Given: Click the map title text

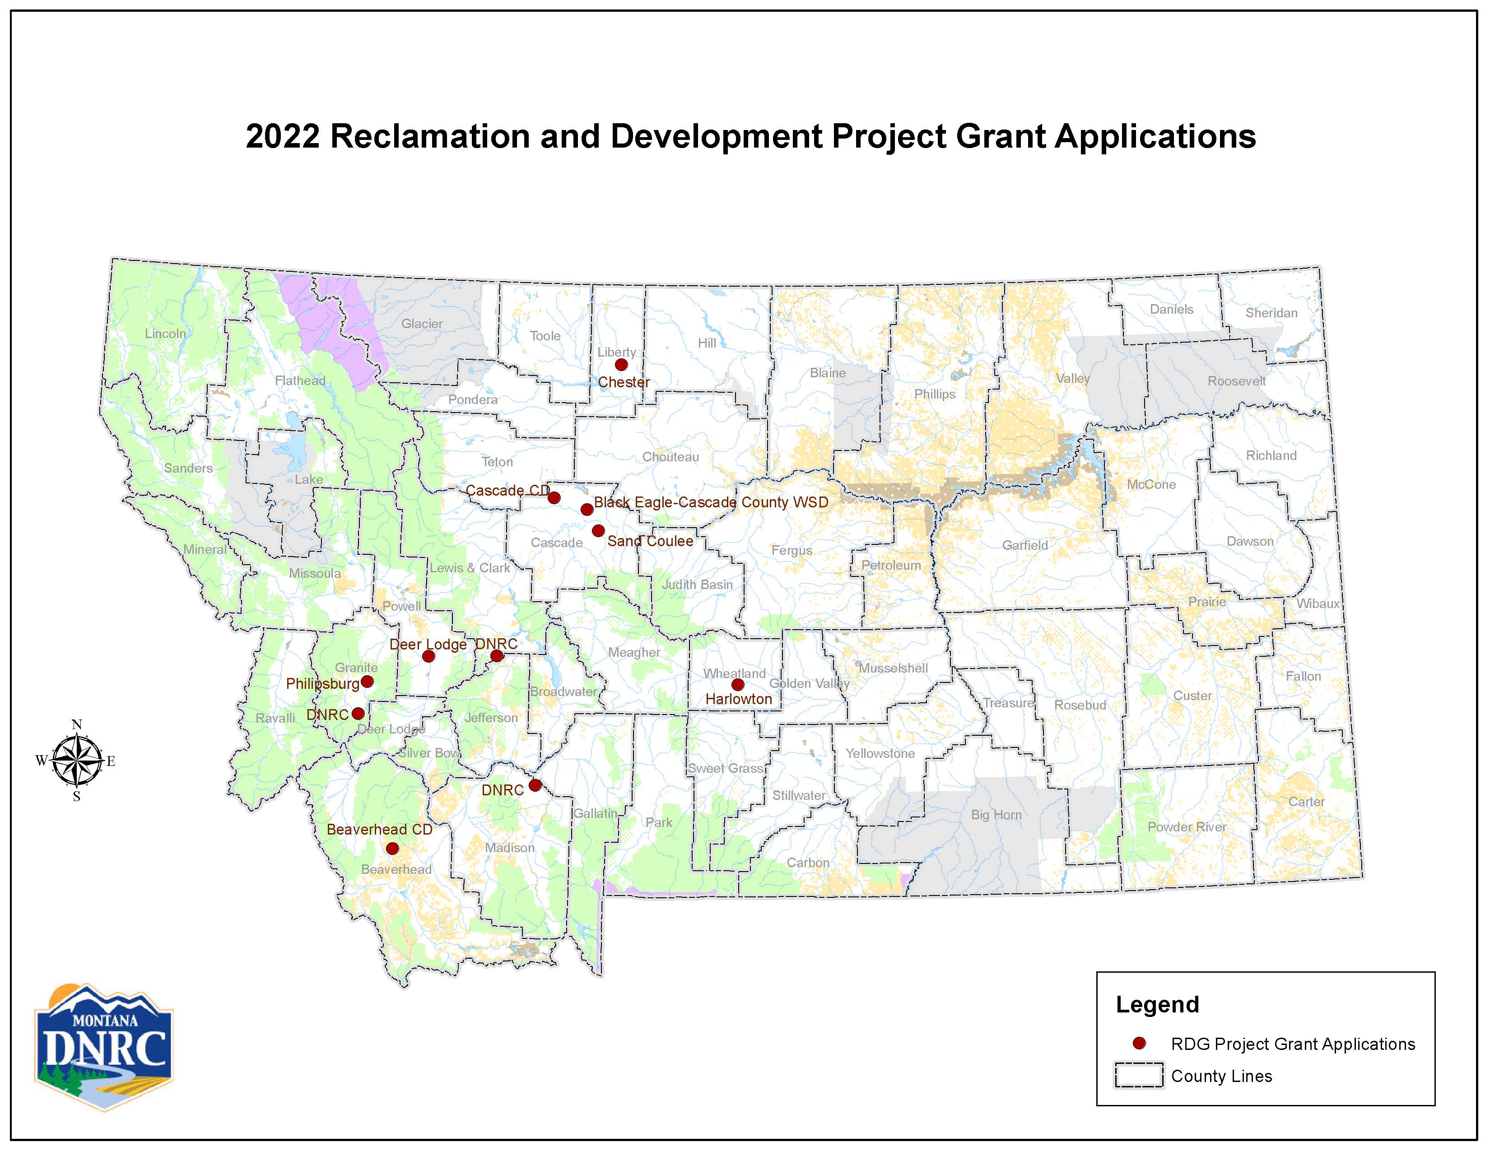Looking at the screenshot, I should [x=750, y=136].
